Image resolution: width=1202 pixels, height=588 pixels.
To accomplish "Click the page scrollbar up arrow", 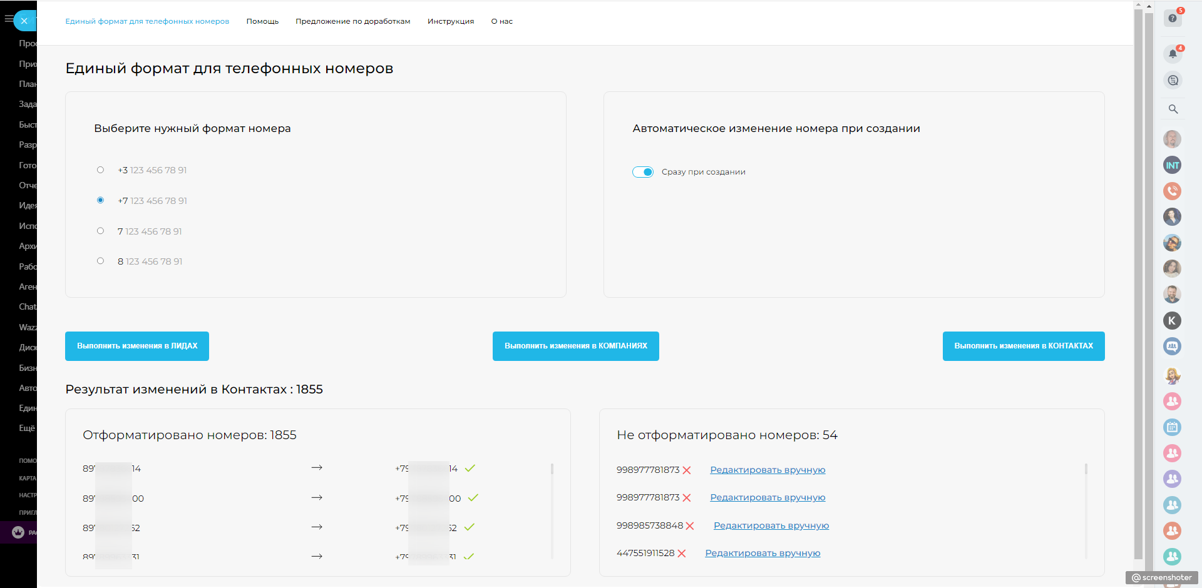I will coord(1138,5).
